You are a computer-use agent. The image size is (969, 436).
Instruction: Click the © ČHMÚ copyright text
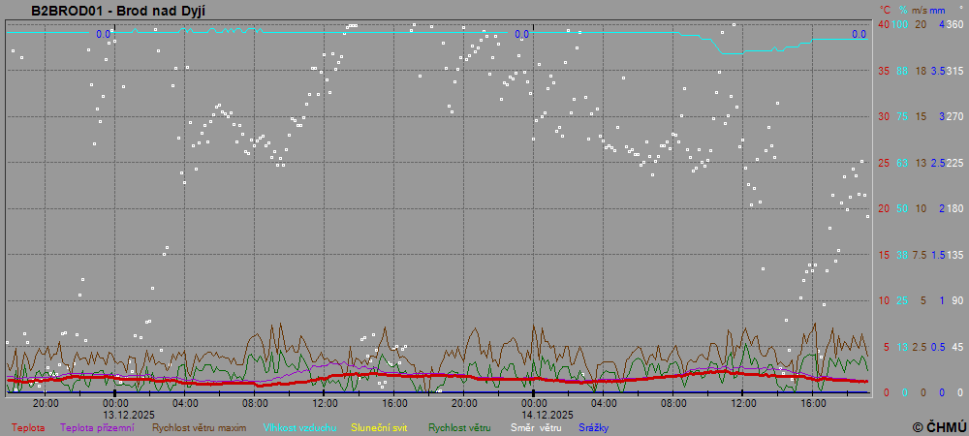pyautogui.click(x=939, y=426)
